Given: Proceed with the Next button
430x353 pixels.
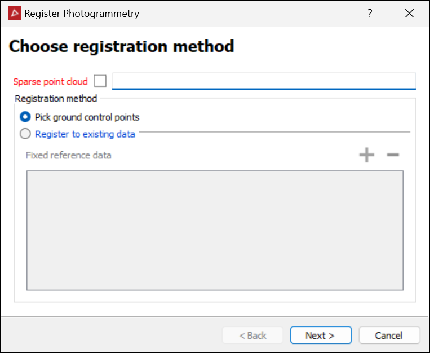Looking at the screenshot, I should [x=321, y=336].
